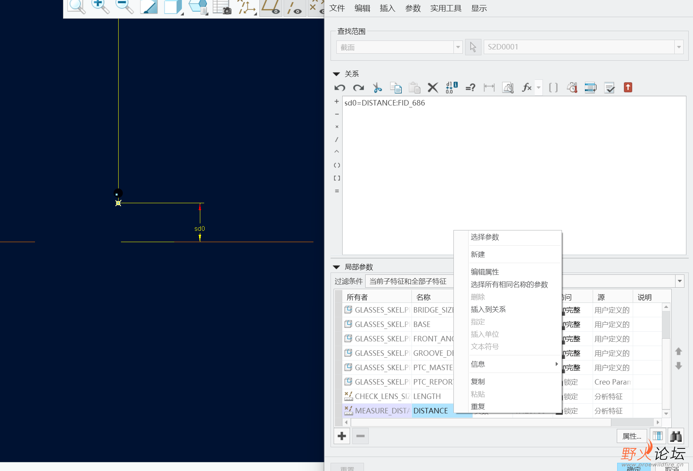The width and height of the screenshot is (693, 471).
Task: Click the sort relations icon
Action: [591, 88]
